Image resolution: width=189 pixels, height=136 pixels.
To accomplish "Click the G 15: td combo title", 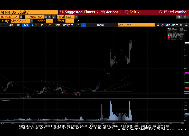I will click(x=173, y=12).
